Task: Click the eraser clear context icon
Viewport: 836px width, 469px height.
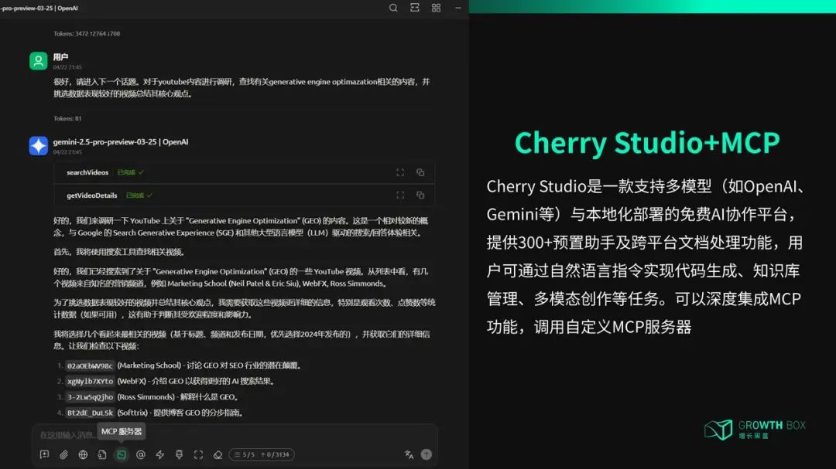Action: (218, 454)
